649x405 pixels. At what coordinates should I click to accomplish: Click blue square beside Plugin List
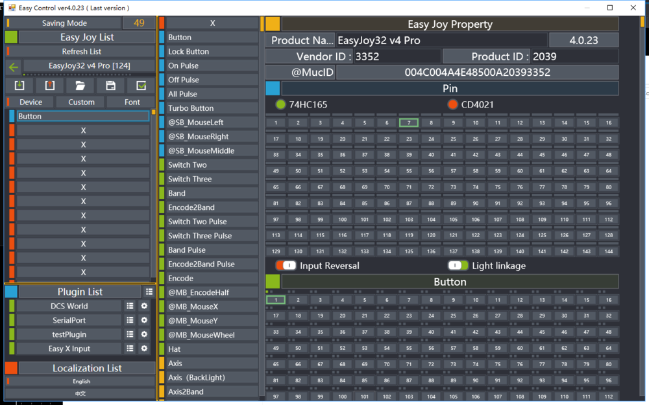pyautogui.click(x=11, y=292)
